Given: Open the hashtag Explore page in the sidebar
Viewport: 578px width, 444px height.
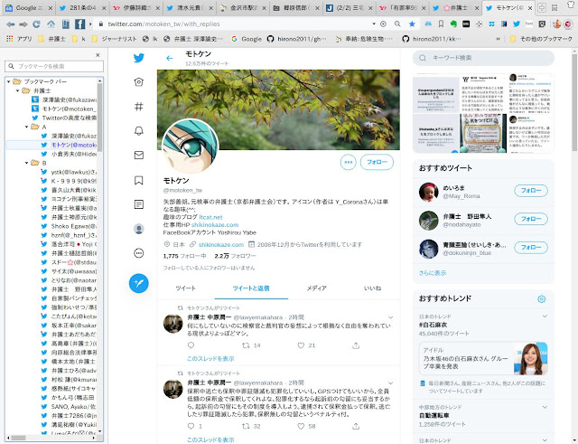Looking at the screenshot, I should coord(138,107).
